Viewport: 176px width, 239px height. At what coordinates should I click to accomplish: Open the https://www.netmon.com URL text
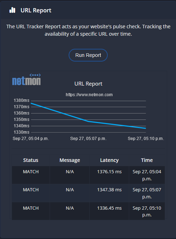click(x=89, y=95)
